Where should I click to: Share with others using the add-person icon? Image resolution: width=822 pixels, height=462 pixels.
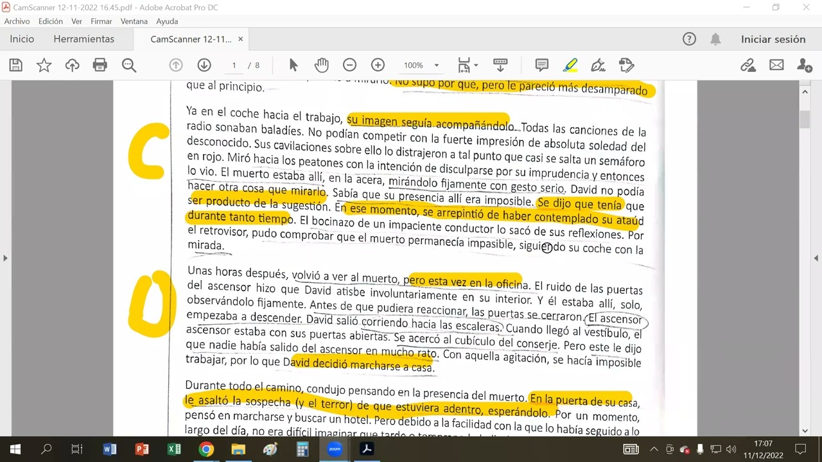coord(804,65)
